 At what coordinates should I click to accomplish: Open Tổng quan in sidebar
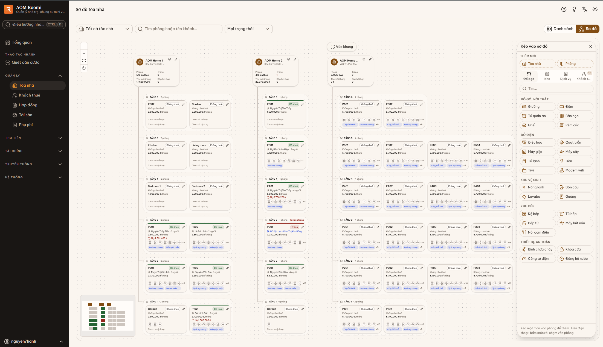34,43
